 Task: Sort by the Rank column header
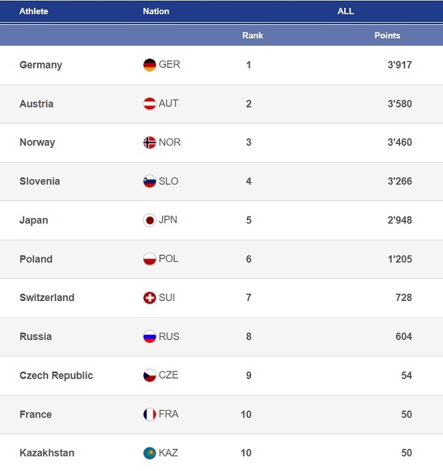pos(252,35)
